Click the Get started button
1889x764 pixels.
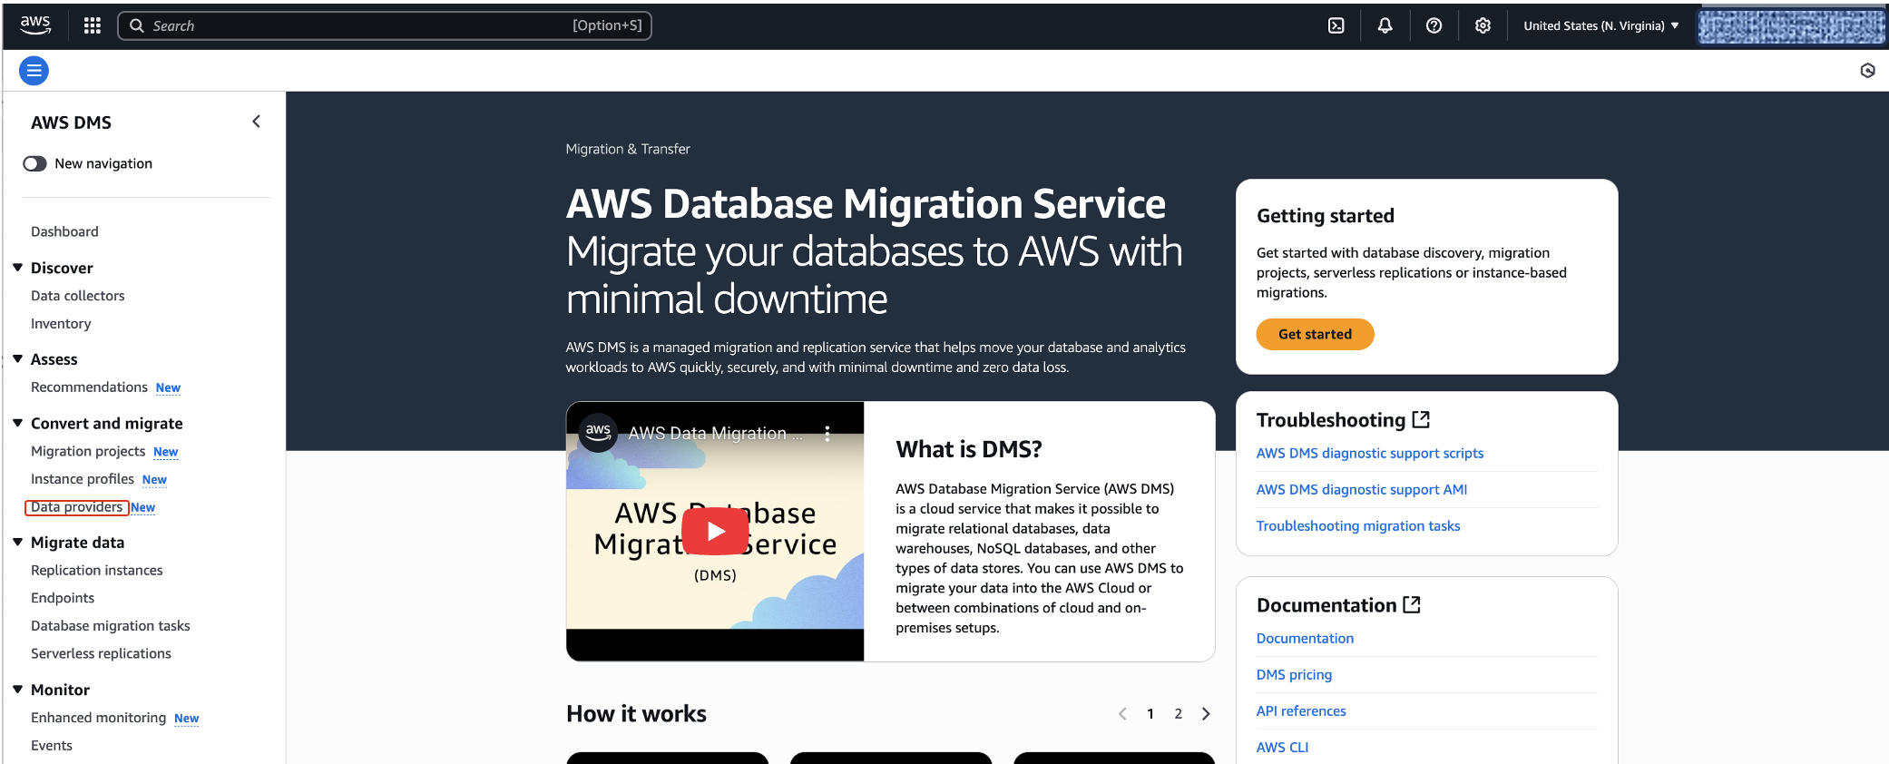(x=1314, y=334)
